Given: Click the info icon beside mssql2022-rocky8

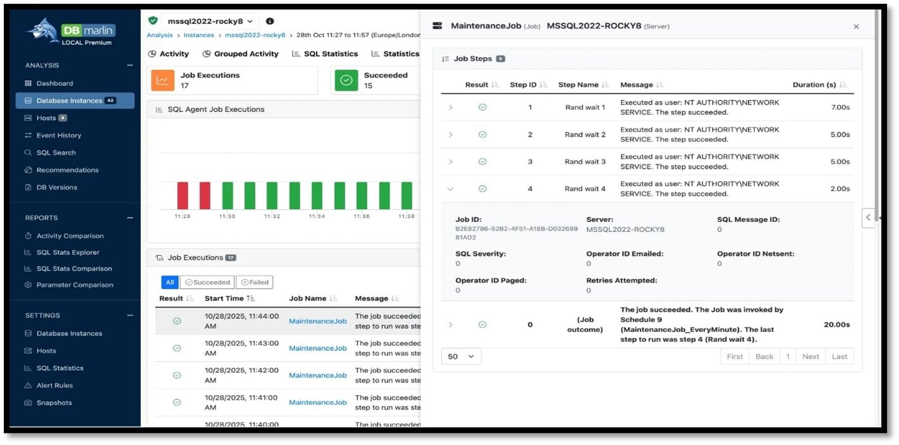Looking at the screenshot, I should pyautogui.click(x=270, y=21).
